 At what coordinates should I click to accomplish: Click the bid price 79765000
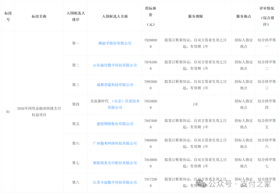tap(150, 65)
